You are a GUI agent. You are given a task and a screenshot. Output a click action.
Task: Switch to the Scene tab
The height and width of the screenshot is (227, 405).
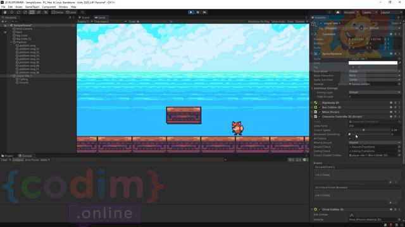click(84, 18)
